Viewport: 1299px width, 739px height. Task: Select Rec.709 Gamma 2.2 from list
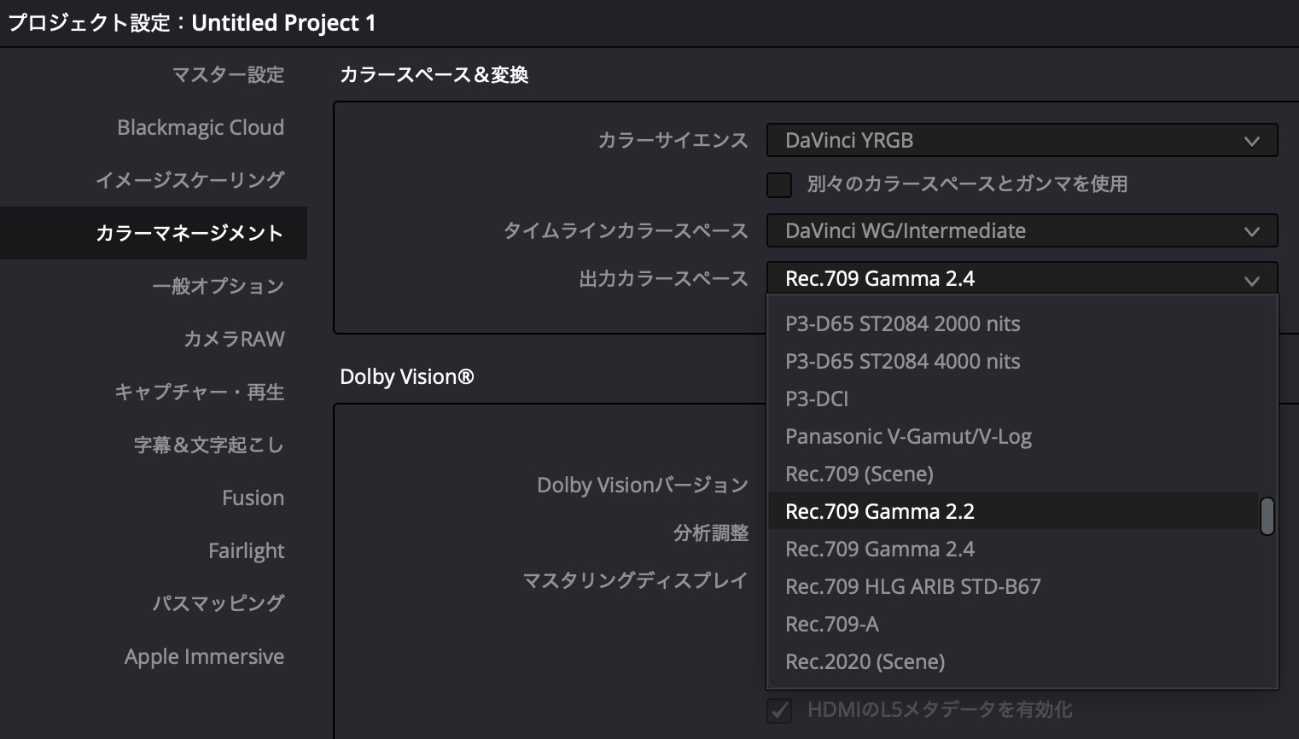click(879, 511)
